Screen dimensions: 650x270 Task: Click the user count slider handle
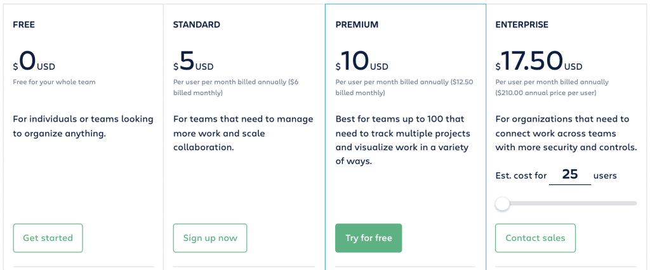pos(503,203)
